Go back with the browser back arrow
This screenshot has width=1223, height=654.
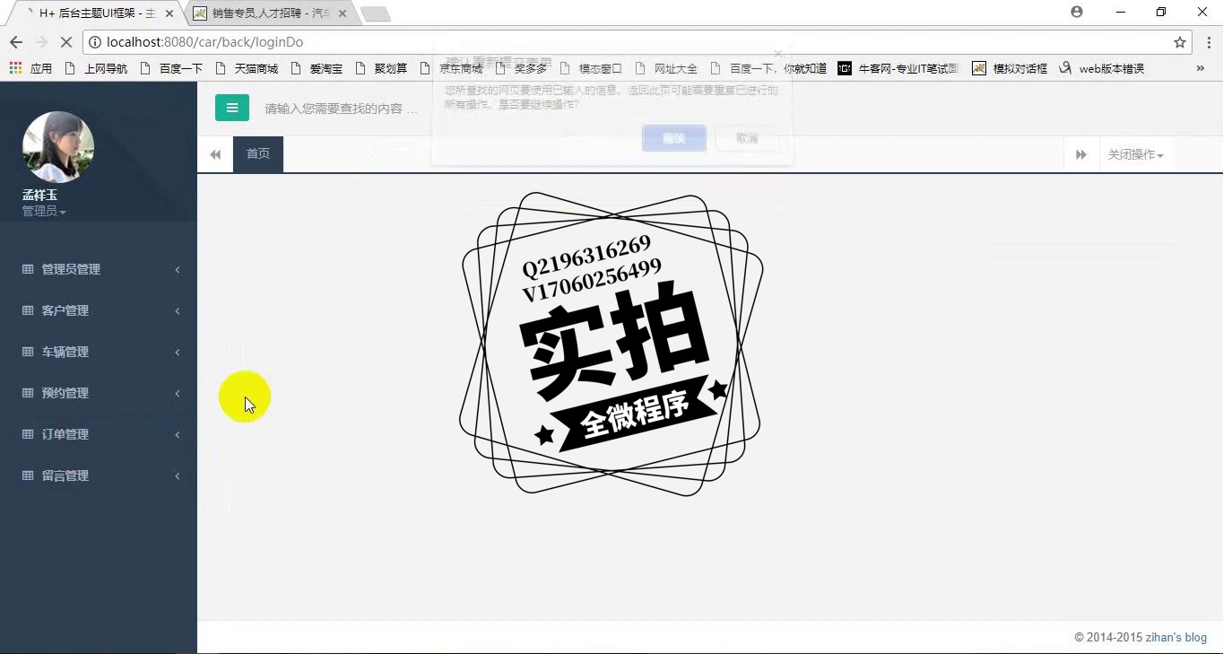[15, 42]
